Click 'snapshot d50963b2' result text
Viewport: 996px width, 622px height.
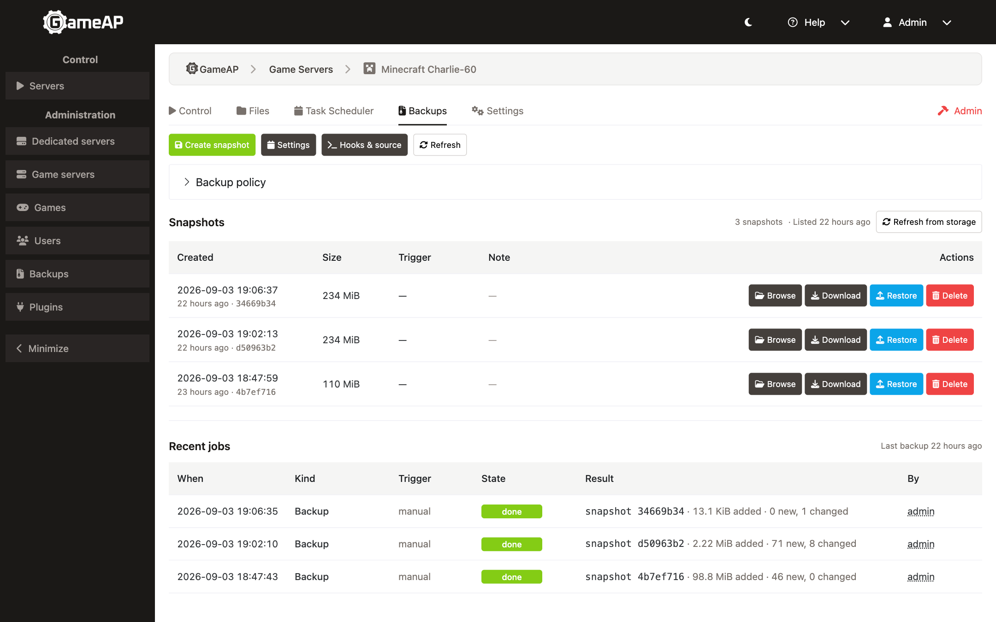pyautogui.click(x=634, y=544)
